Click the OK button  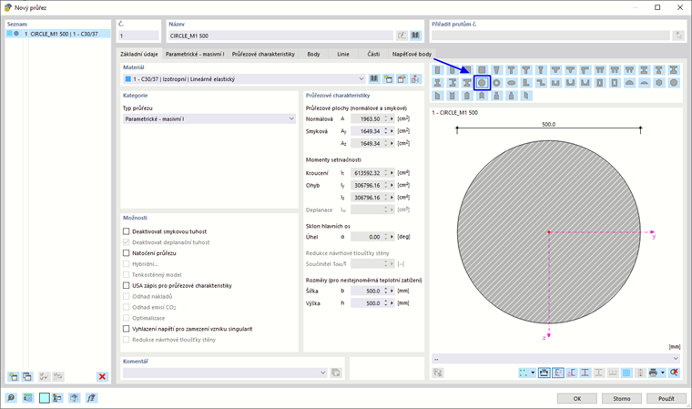(576, 398)
